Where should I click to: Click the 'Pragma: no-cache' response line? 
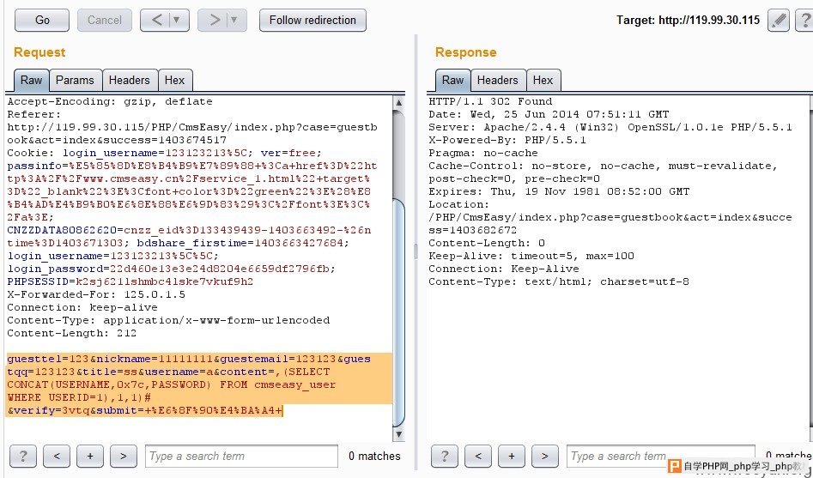(483, 153)
